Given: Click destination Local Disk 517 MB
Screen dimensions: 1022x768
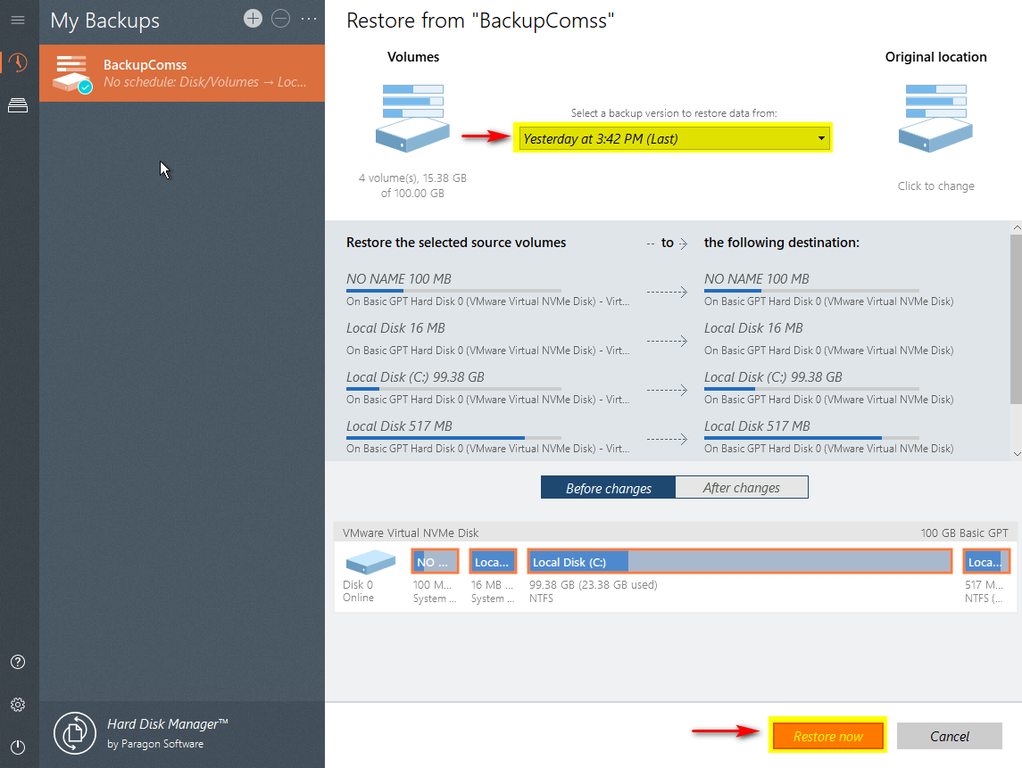Looking at the screenshot, I should [x=828, y=436].
